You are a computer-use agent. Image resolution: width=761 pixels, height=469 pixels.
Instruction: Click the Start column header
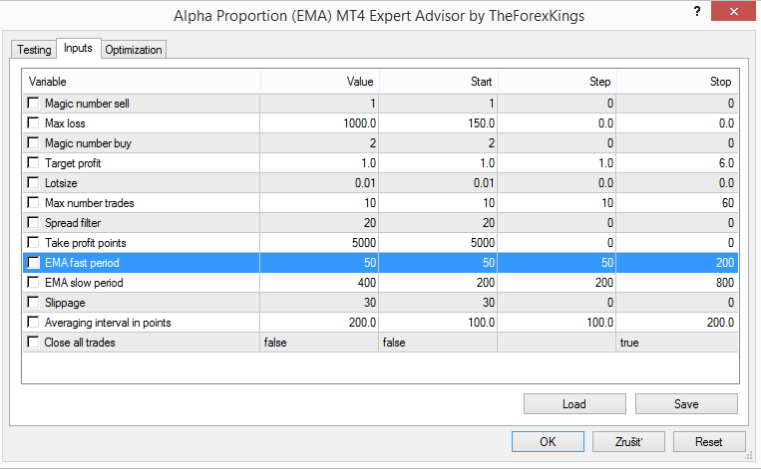pos(438,82)
